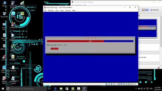
Task: Click the Control Panel desktop icon
Action: coord(4,26)
